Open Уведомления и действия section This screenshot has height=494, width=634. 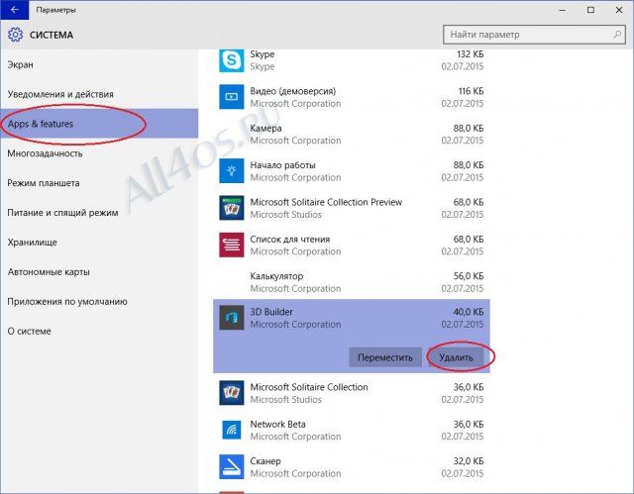click(x=99, y=94)
